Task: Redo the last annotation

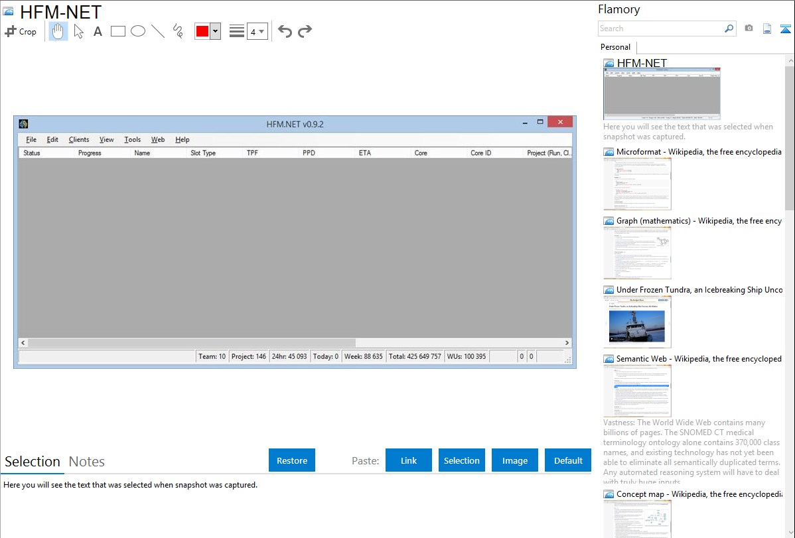Action: [305, 31]
